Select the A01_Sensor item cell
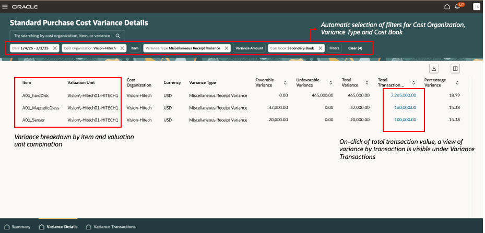485x233 pixels. click(x=33, y=120)
